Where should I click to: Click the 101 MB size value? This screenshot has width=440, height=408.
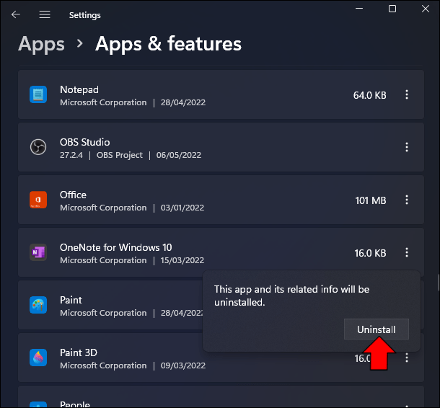coord(371,200)
